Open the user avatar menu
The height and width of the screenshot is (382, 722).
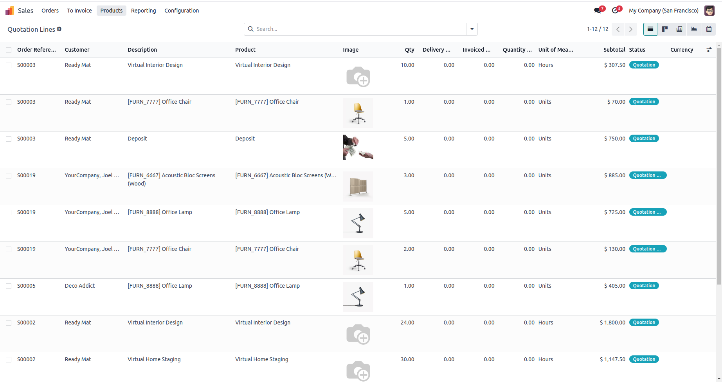tap(709, 11)
